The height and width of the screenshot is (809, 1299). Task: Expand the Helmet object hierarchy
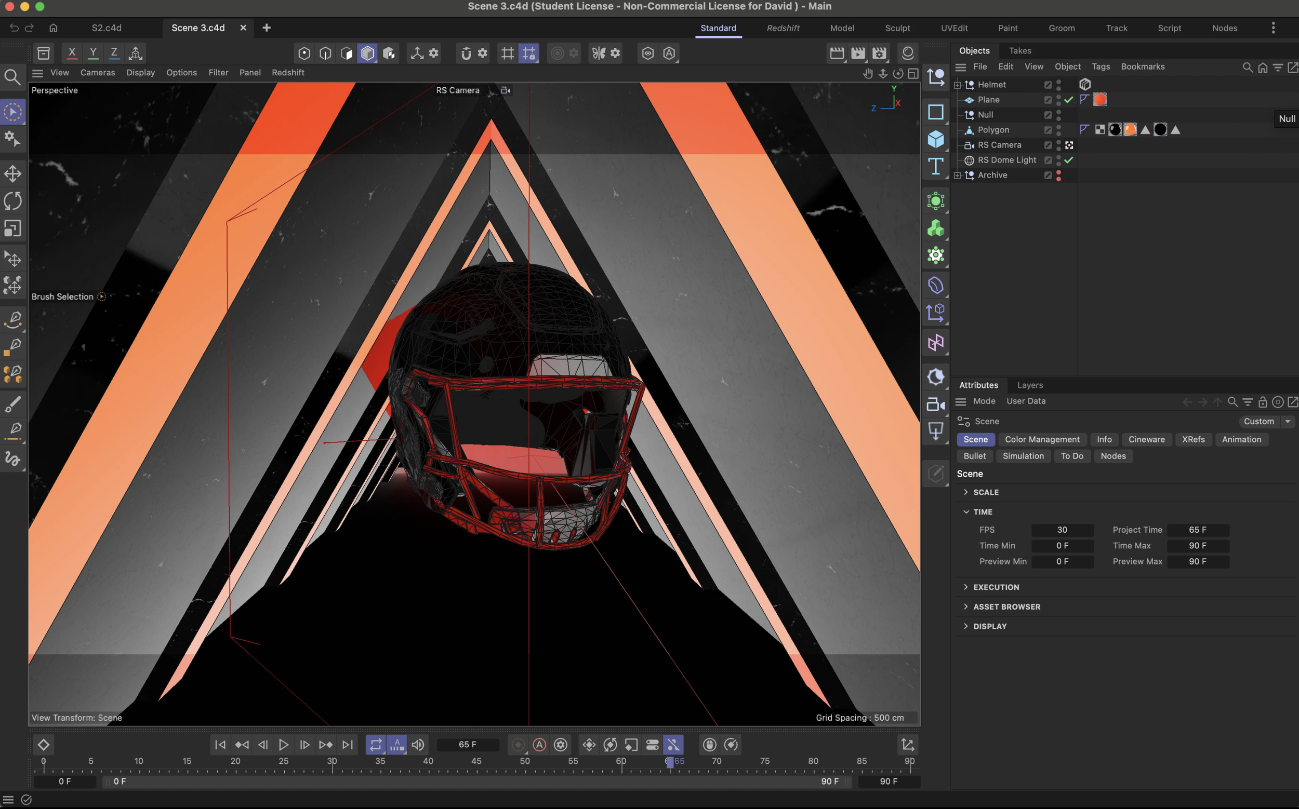pyautogui.click(x=958, y=85)
